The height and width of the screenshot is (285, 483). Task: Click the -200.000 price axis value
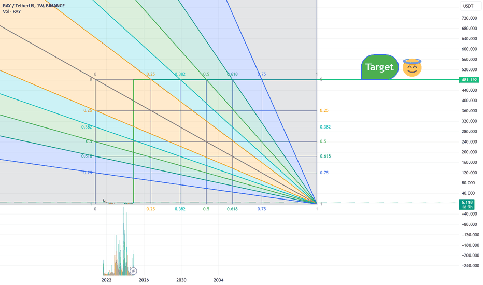pos(471,255)
